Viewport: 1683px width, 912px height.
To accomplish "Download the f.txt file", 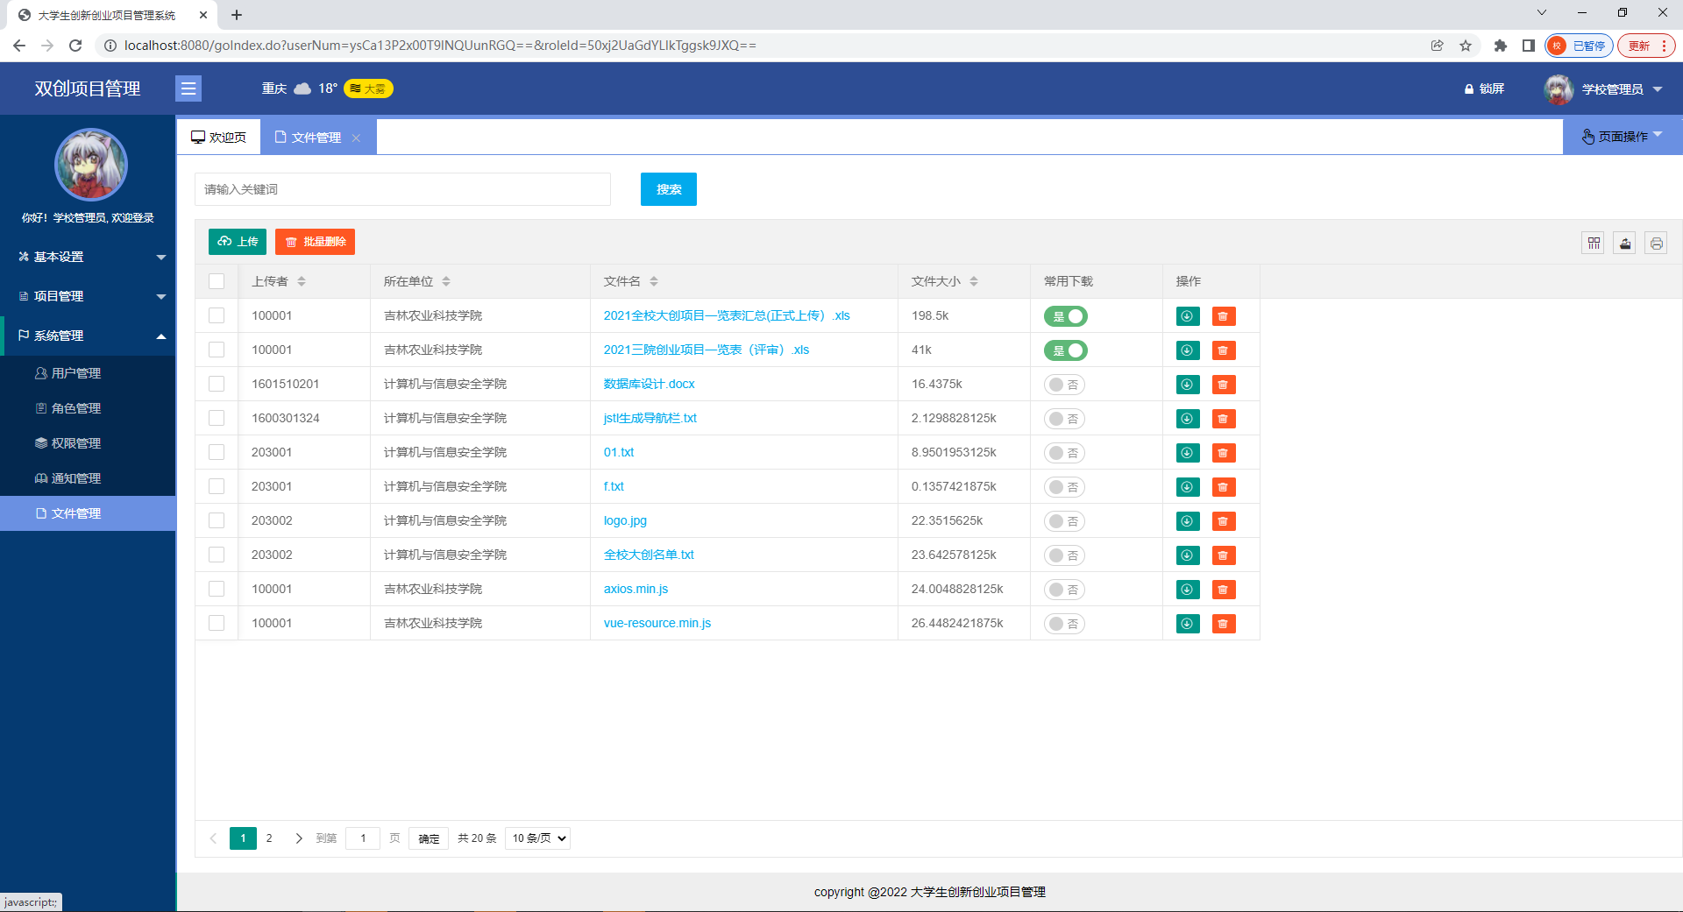I will pyautogui.click(x=1188, y=487).
